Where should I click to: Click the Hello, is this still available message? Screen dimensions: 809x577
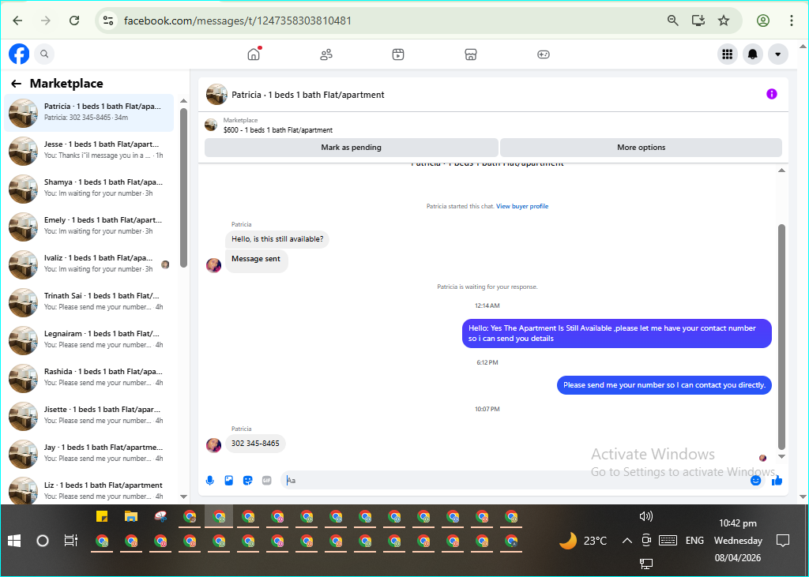coord(277,239)
